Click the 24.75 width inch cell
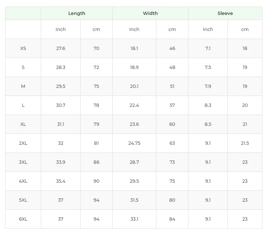273x240 pixels. click(x=134, y=143)
